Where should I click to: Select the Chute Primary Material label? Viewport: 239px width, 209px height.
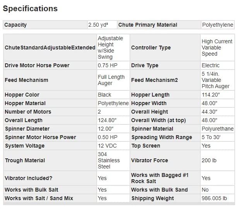click(148, 25)
